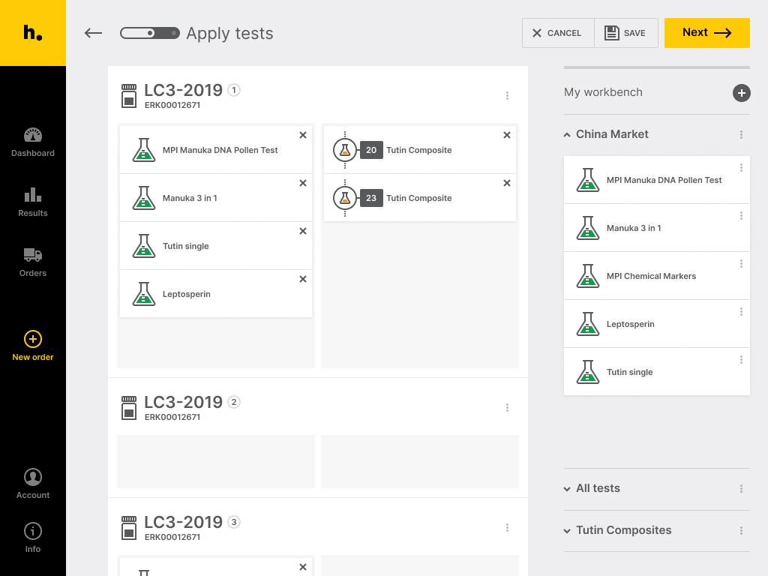Click the flask icon of Tutin Composite 23
The height and width of the screenshot is (576, 768).
pyautogui.click(x=345, y=198)
